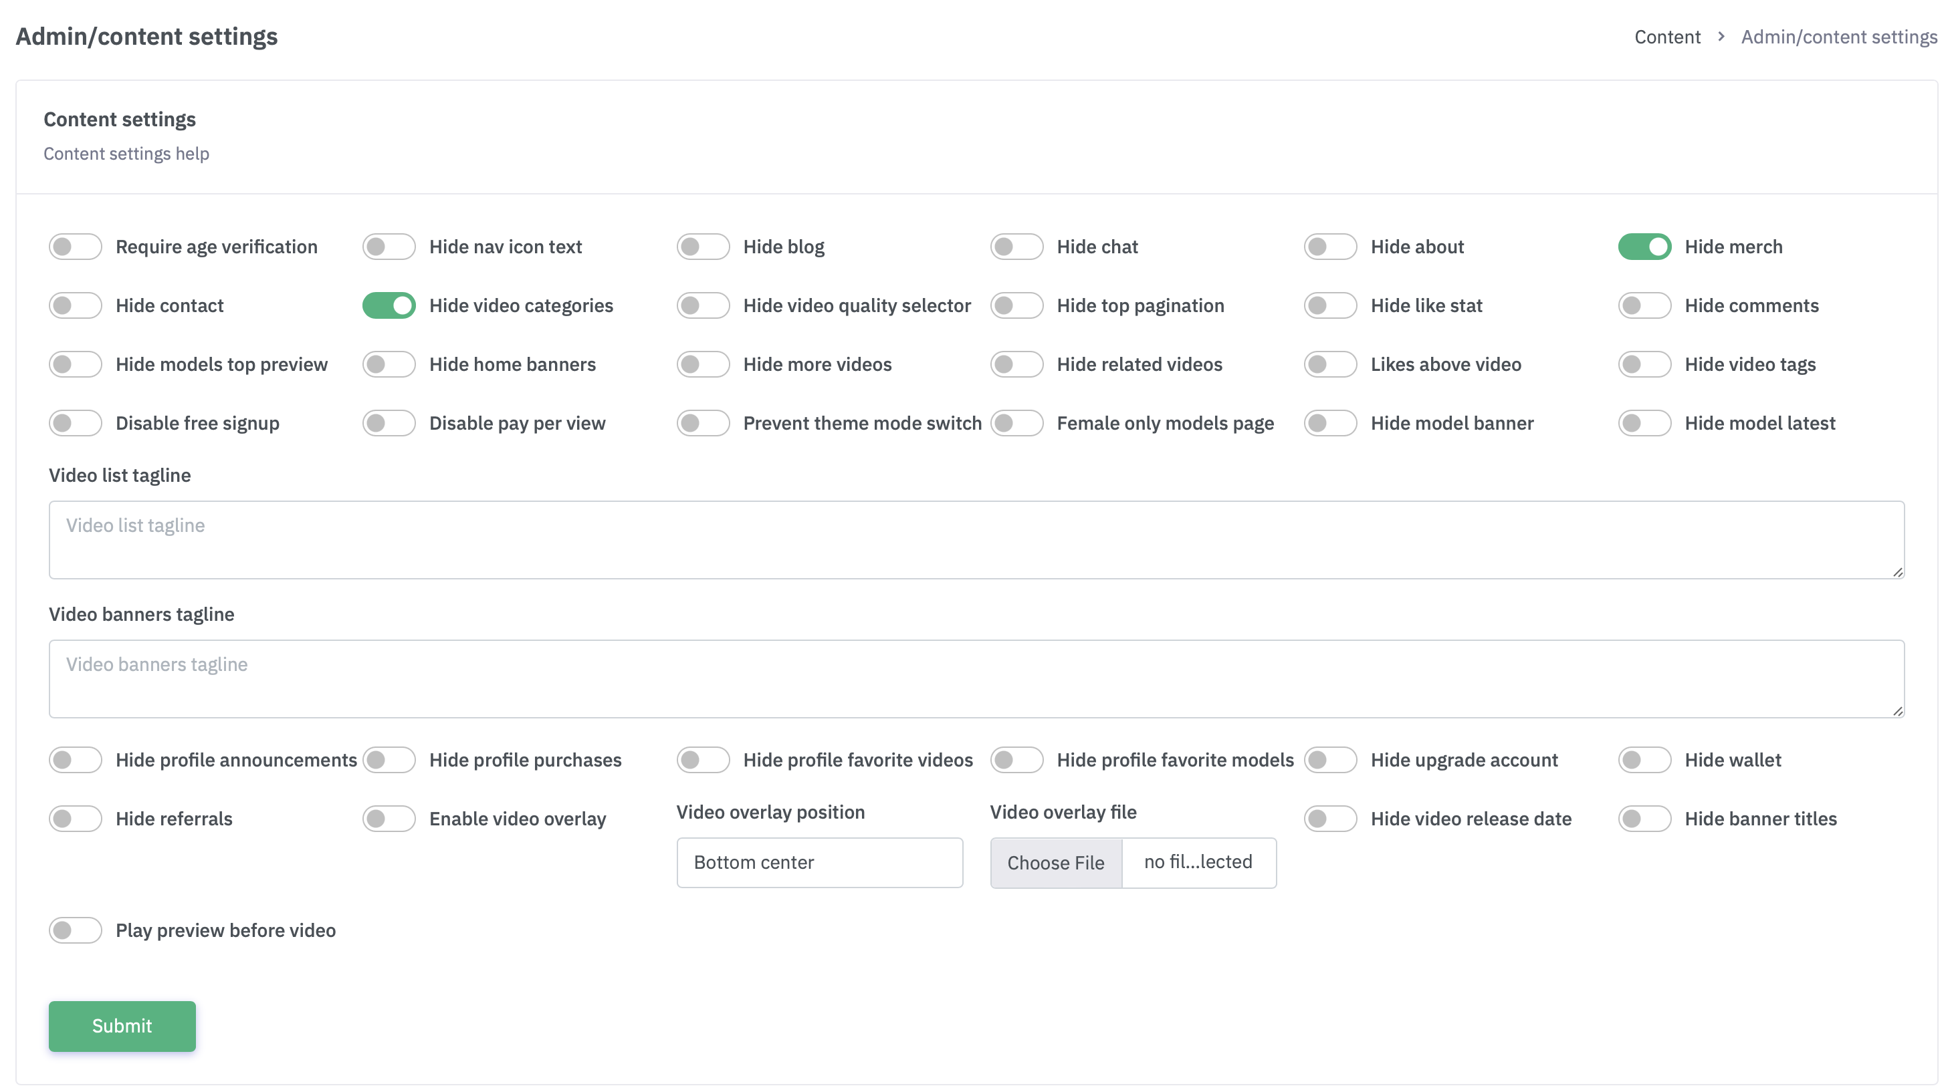Image resolution: width=1948 pixels, height=1090 pixels.
Task: Open Video overlay position dropdown
Action: click(819, 863)
